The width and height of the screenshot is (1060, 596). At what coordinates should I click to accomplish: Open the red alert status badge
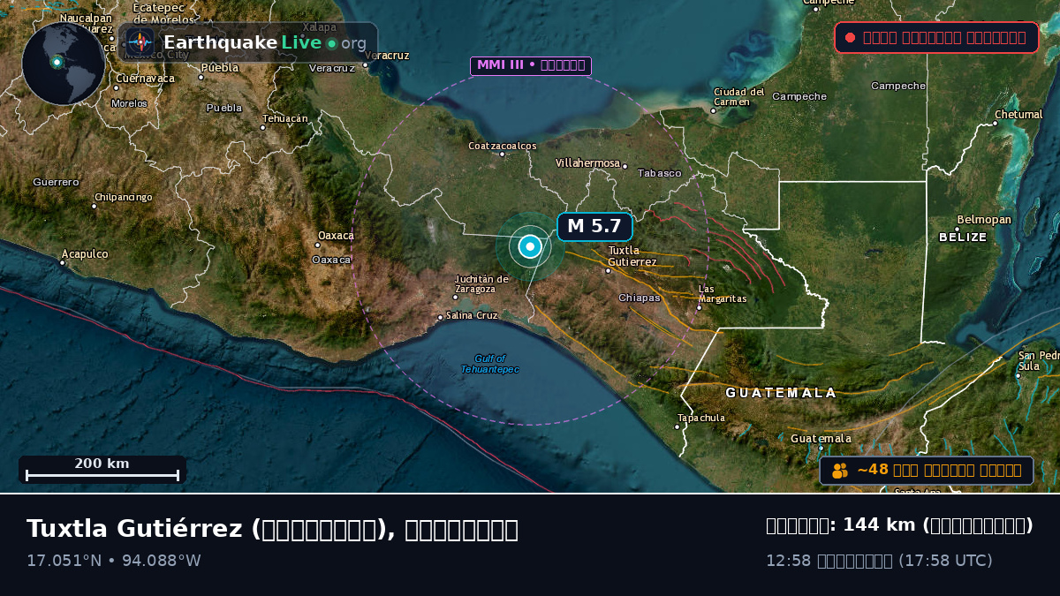pyautogui.click(x=936, y=38)
